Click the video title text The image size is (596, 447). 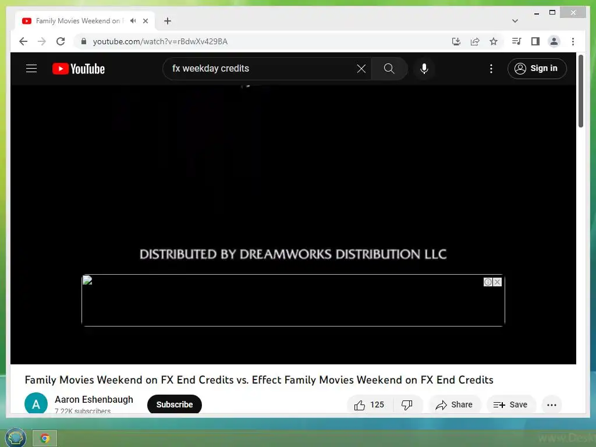[259, 379]
